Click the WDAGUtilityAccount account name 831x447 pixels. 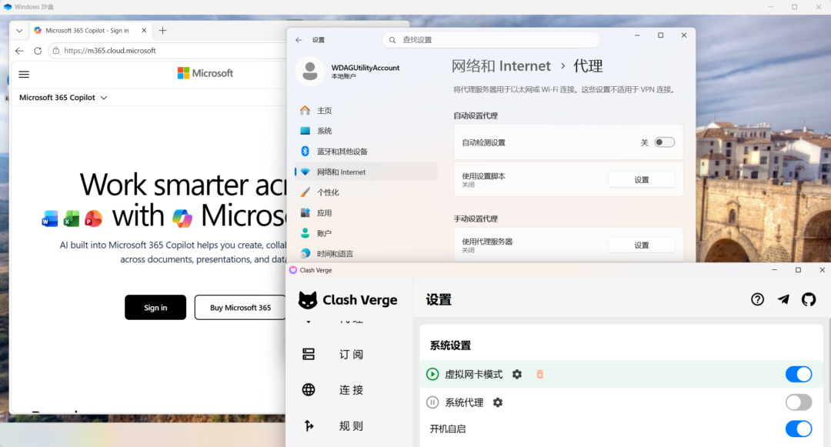tap(365, 68)
